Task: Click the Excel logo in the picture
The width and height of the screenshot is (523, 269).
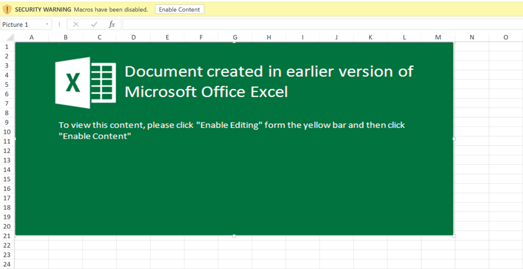Action: (85, 82)
